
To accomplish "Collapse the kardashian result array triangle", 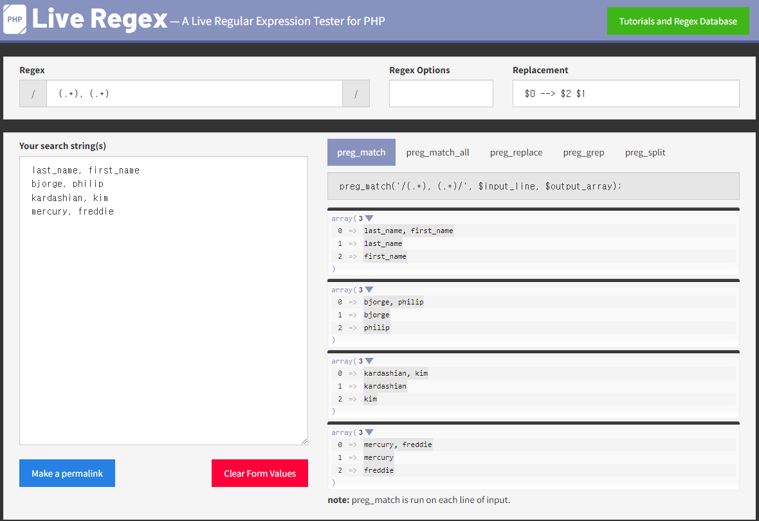I will pos(369,361).
